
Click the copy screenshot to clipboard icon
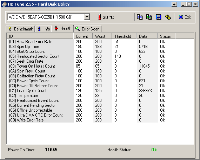(149, 17)
